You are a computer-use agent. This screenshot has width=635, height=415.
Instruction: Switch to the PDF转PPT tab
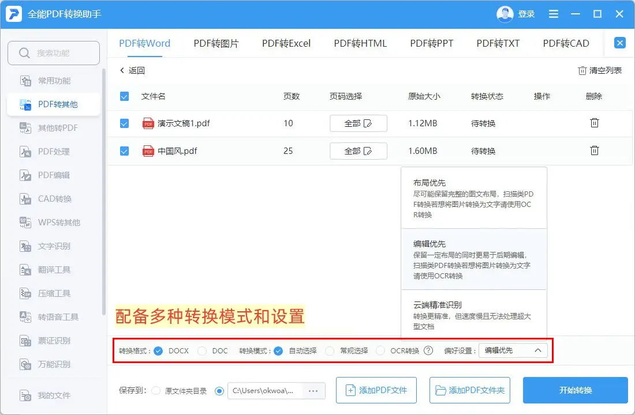[432, 43]
